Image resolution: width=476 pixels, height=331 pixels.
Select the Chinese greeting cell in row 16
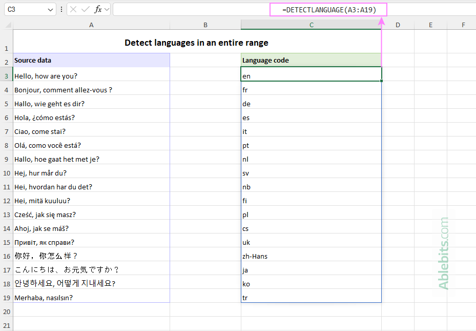(x=91, y=255)
